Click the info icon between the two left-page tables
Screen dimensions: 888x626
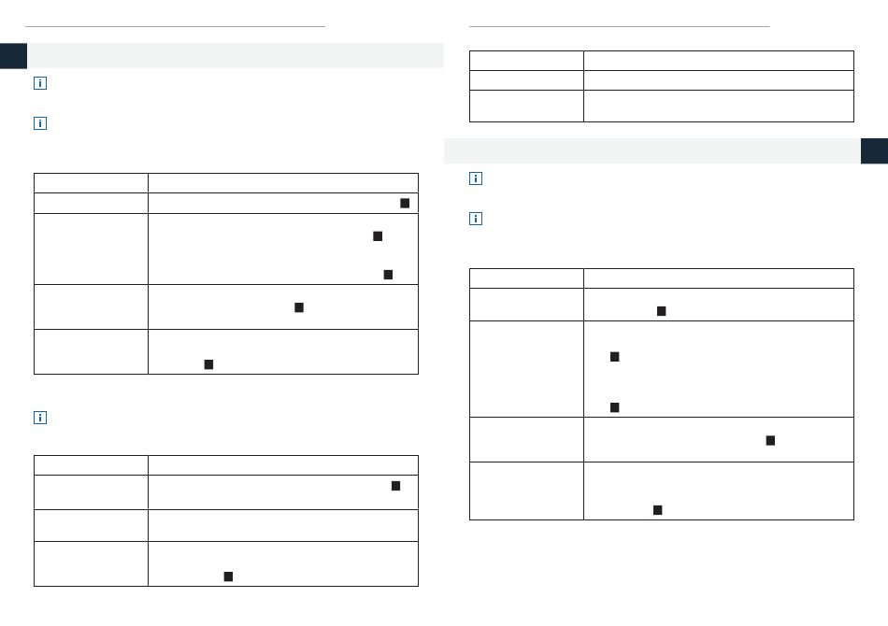click(x=40, y=418)
